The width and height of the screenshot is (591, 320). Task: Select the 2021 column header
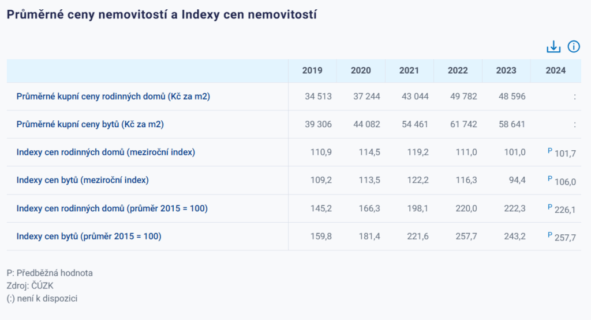[x=409, y=71]
